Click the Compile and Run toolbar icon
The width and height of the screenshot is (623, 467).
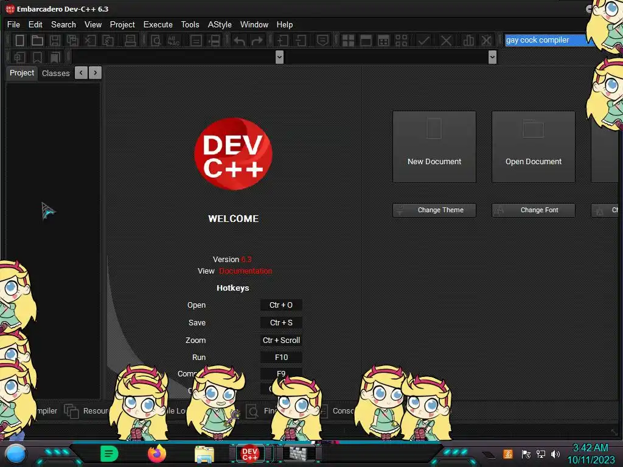coord(383,41)
